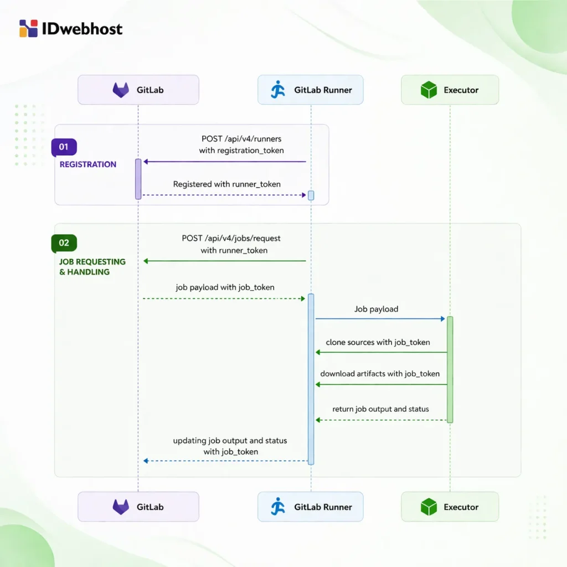
Task: Click the Job payload label near Executor
Action: point(376,309)
